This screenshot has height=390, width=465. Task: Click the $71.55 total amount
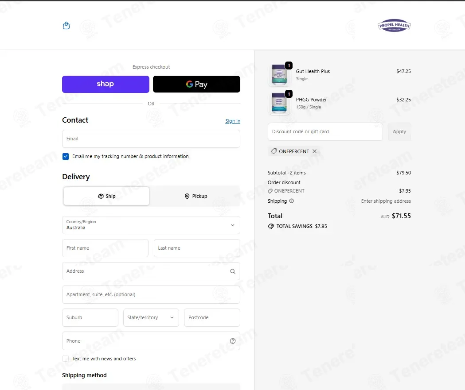coord(401,216)
